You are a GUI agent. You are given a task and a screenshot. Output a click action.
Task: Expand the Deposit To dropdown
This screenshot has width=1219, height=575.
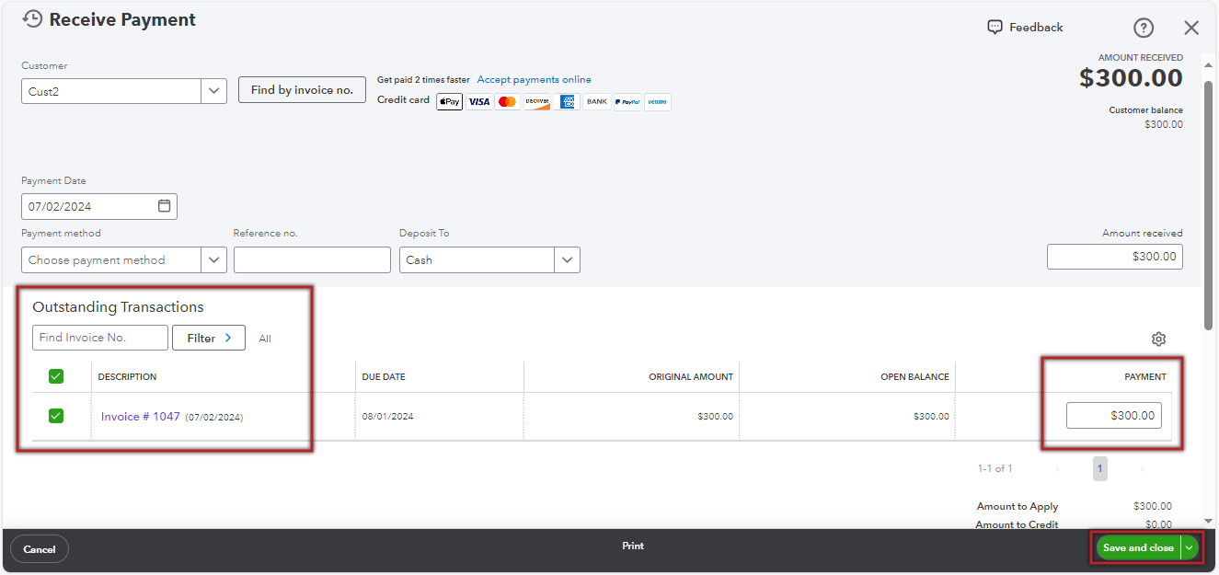click(567, 260)
